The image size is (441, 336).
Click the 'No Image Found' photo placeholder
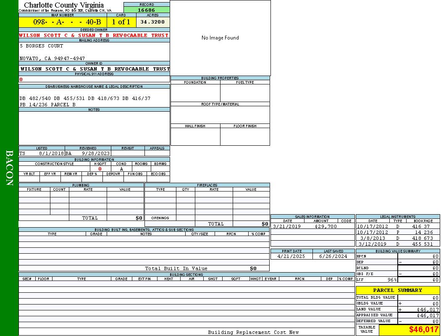pyautogui.click(x=220, y=38)
